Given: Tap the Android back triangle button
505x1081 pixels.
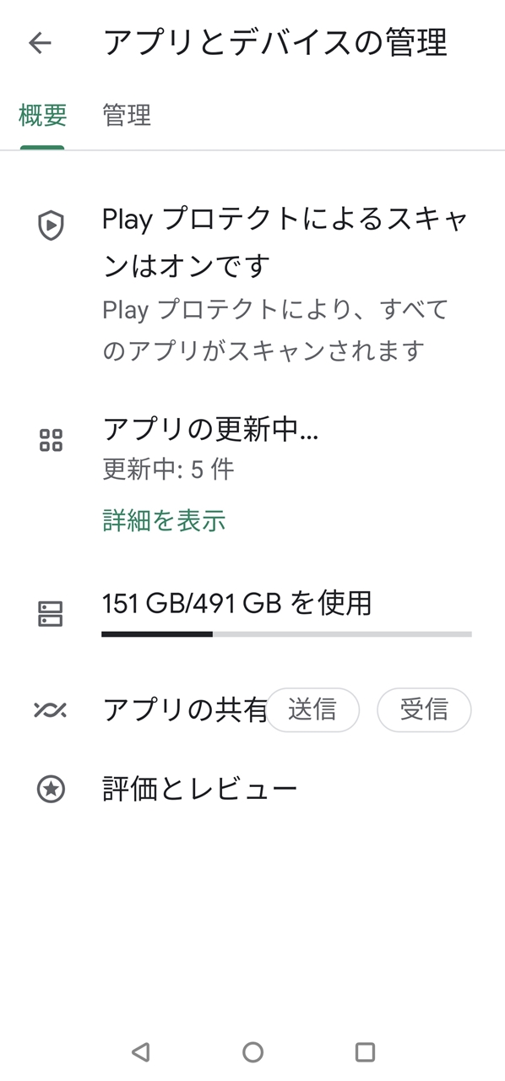Looking at the screenshot, I should pos(141,1051).
